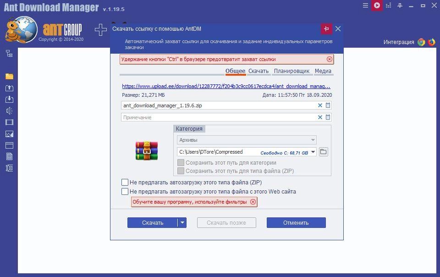
Task: Click the bottom sidebar document-list icon
Action: pos(9,168)
